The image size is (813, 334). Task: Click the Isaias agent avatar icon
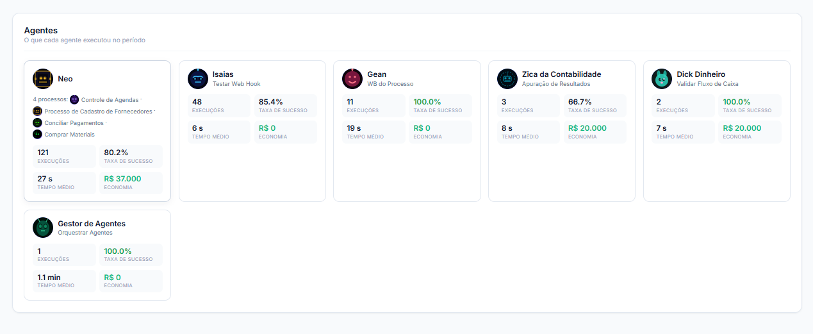[x=198, y=79]
